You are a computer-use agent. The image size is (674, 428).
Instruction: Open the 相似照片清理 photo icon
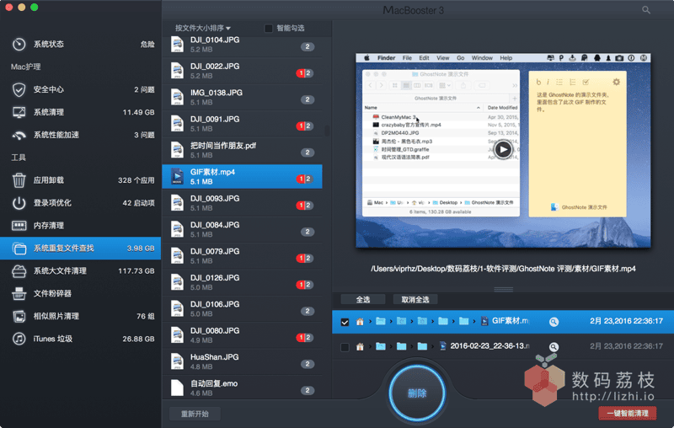[19, 316]
